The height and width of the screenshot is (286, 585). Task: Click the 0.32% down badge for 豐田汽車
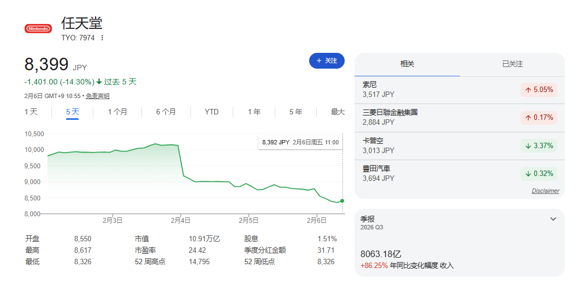pyautogui.click(x=539, y=174)
